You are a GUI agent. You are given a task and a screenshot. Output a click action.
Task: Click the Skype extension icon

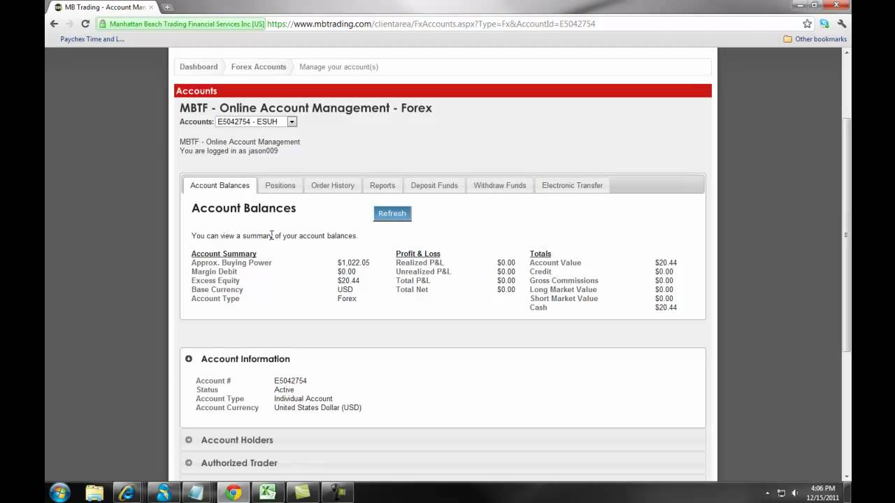click(824, 24)
